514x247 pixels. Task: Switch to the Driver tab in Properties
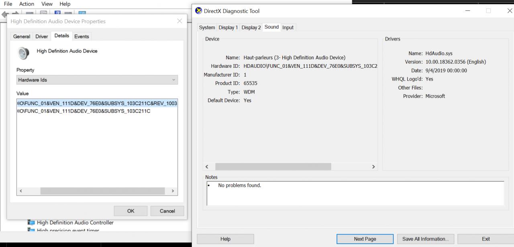[42, 36]
